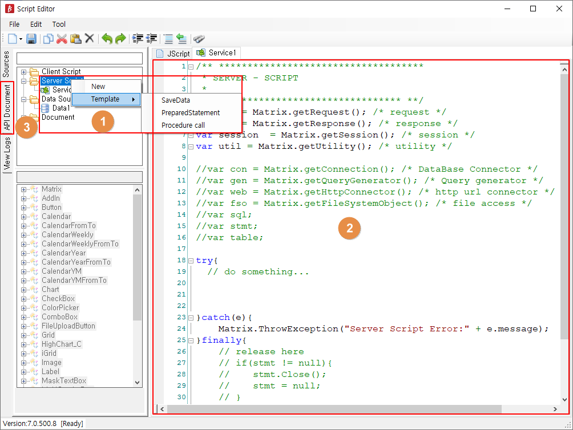Pick the SaveData template
The width and height of the screenshot is (573, 430).
point(176,100)
